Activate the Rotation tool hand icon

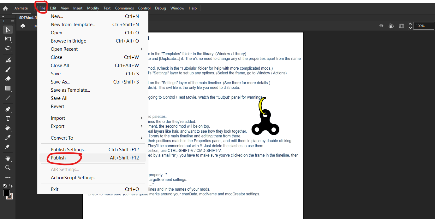click(x=391, y=26)
